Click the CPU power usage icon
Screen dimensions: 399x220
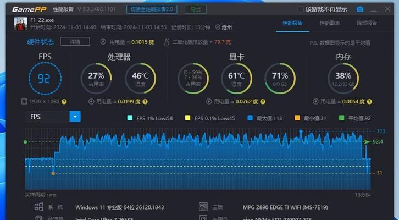(x=91, y=102)
